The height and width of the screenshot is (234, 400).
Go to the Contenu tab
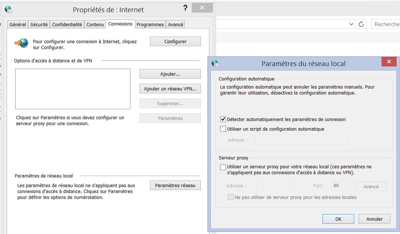95,24
